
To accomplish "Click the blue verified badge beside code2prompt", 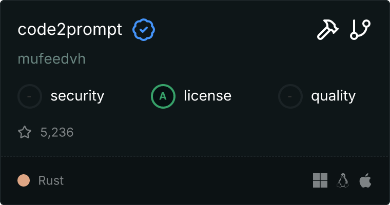I will (144, 30).
